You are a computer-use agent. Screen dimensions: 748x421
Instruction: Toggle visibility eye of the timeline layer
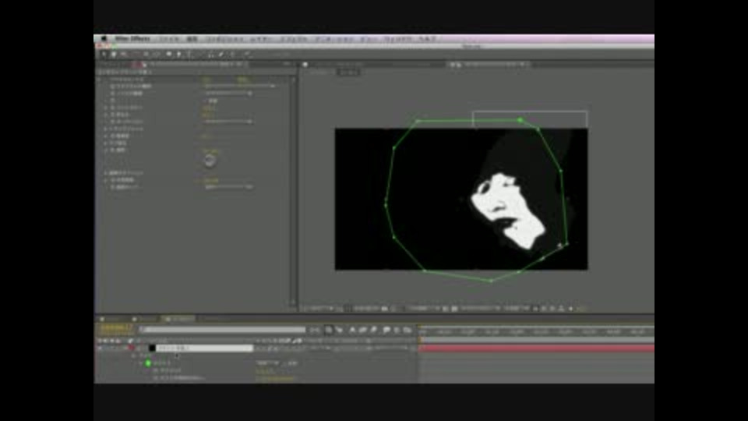click(x=100, y=348)
